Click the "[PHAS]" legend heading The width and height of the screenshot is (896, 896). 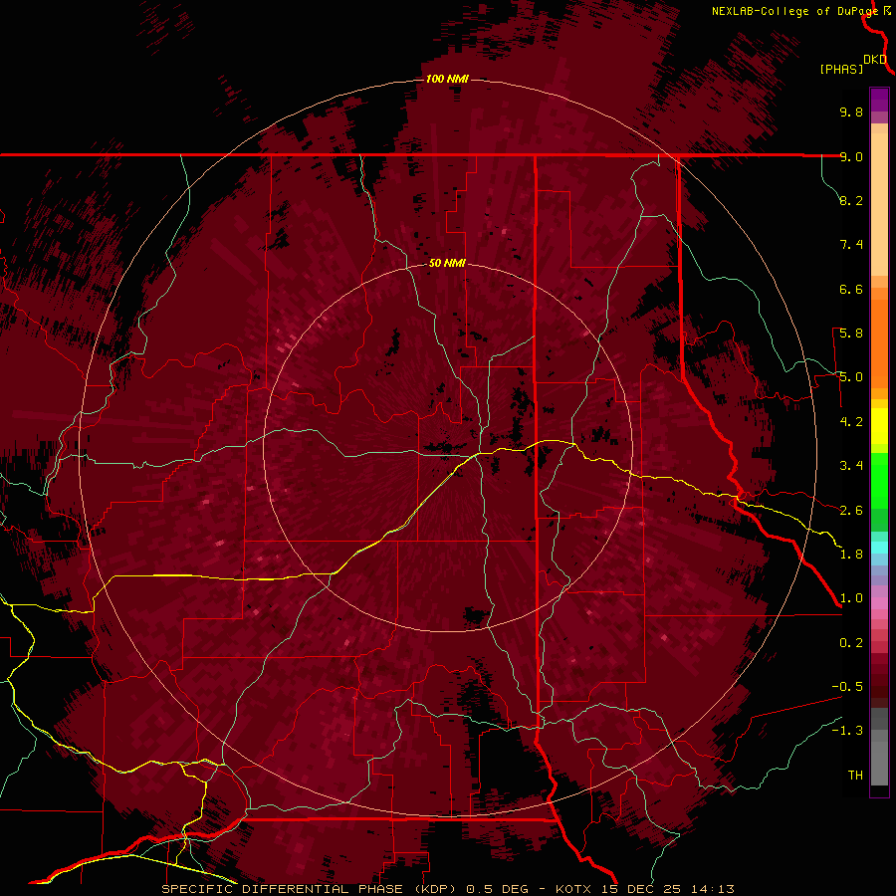pos(841,69)
